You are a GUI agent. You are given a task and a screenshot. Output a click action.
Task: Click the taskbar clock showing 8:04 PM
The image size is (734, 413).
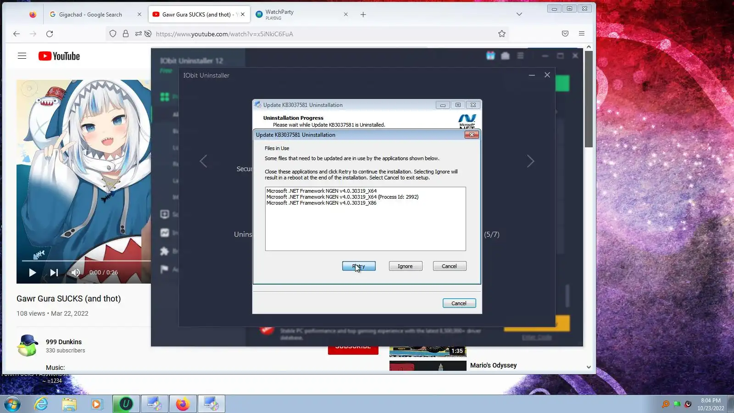pyautogui.click(x=711, y=404)
